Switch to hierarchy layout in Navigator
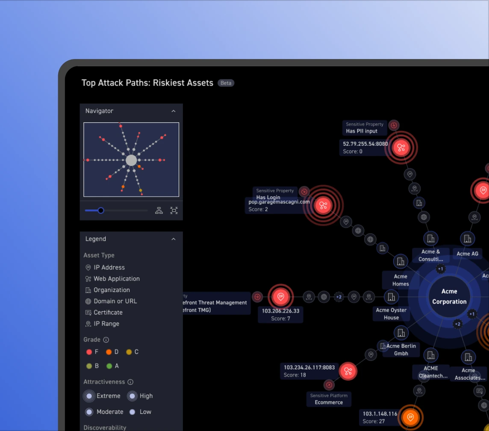This screenshot has width=489, height=431. tap(159, 210)
